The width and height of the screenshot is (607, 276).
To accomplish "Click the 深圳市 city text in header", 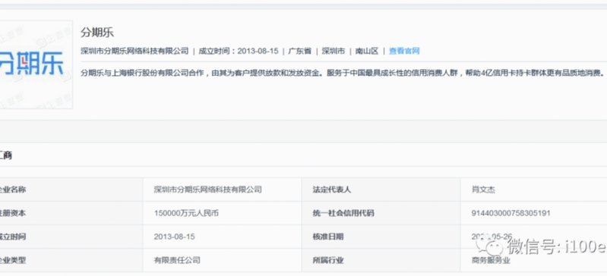I will tap(334, 51).
